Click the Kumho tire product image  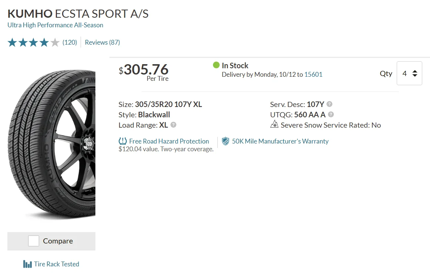pyautogui.click(x=51, y=144)
